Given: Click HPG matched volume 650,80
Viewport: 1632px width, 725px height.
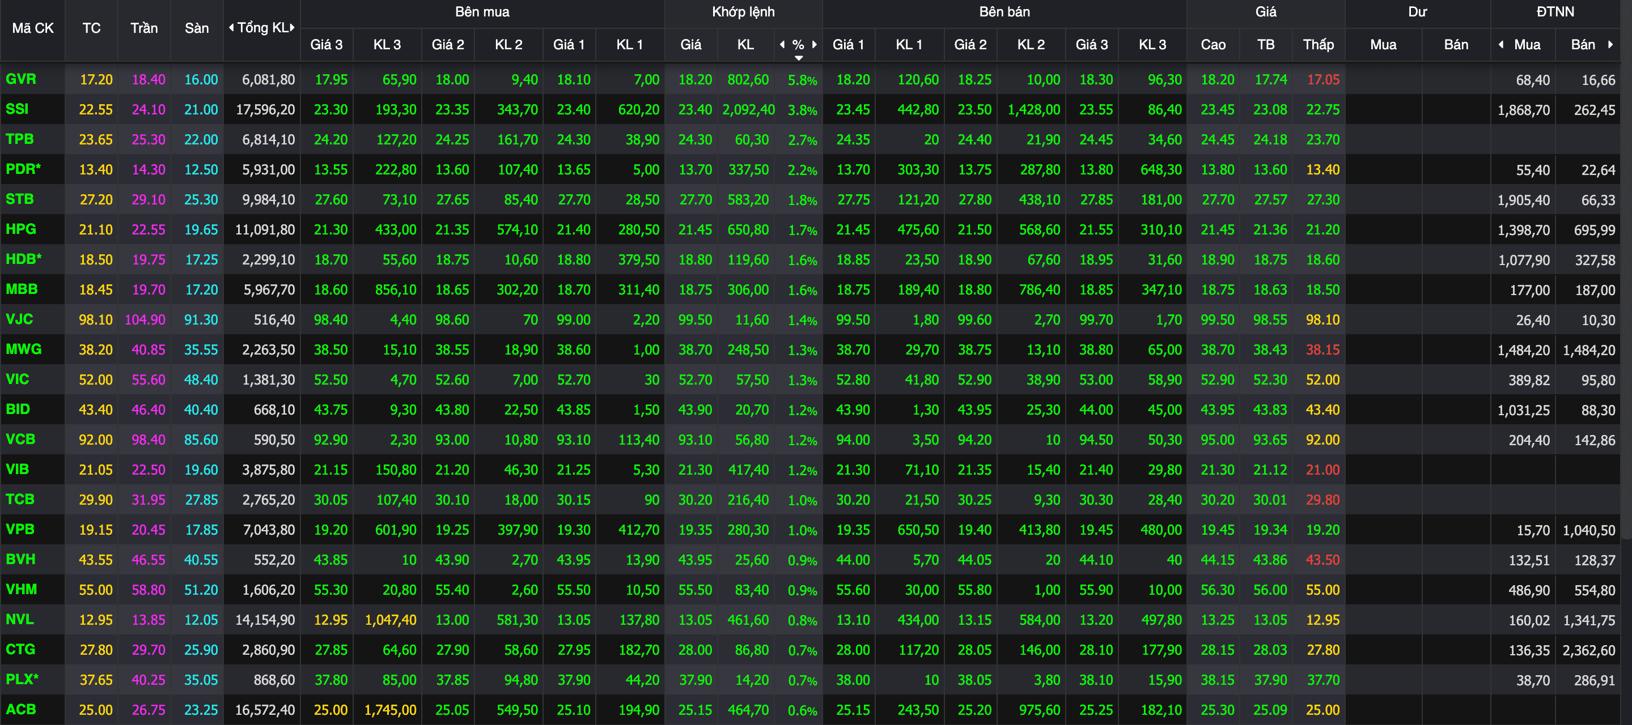Looking at the screenshot, I should (748, 230).
